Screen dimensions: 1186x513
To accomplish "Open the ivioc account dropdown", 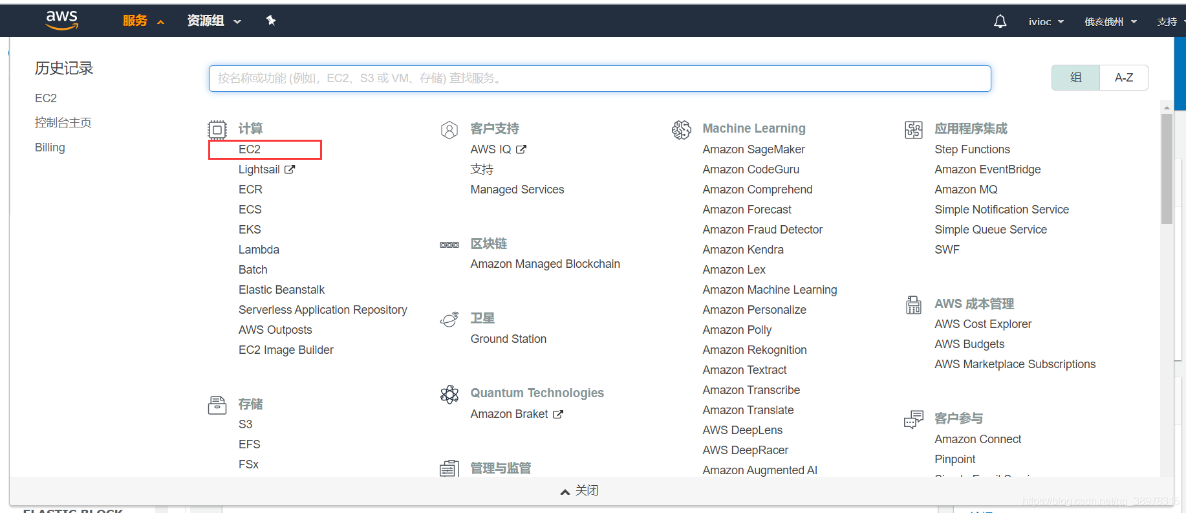I will tap(1046, 21).
